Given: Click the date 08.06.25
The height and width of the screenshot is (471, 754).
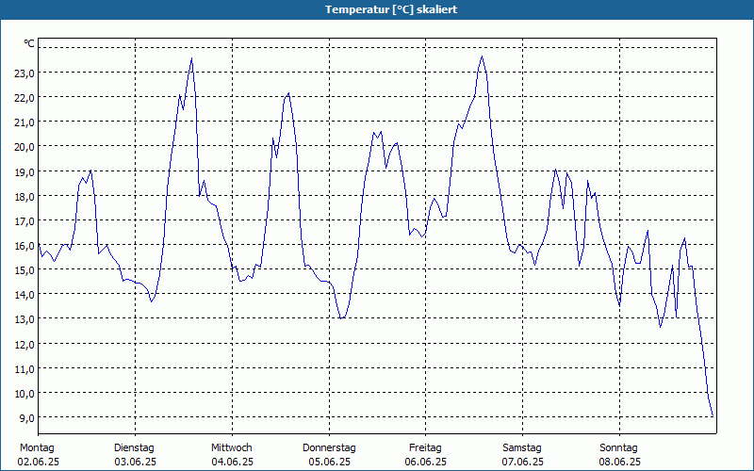Looking at the screenshot, I should pos(620,462).
